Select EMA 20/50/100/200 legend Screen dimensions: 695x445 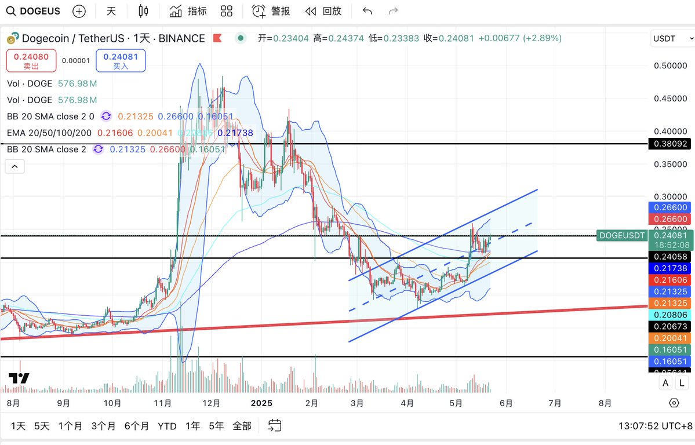click(49, 133)
